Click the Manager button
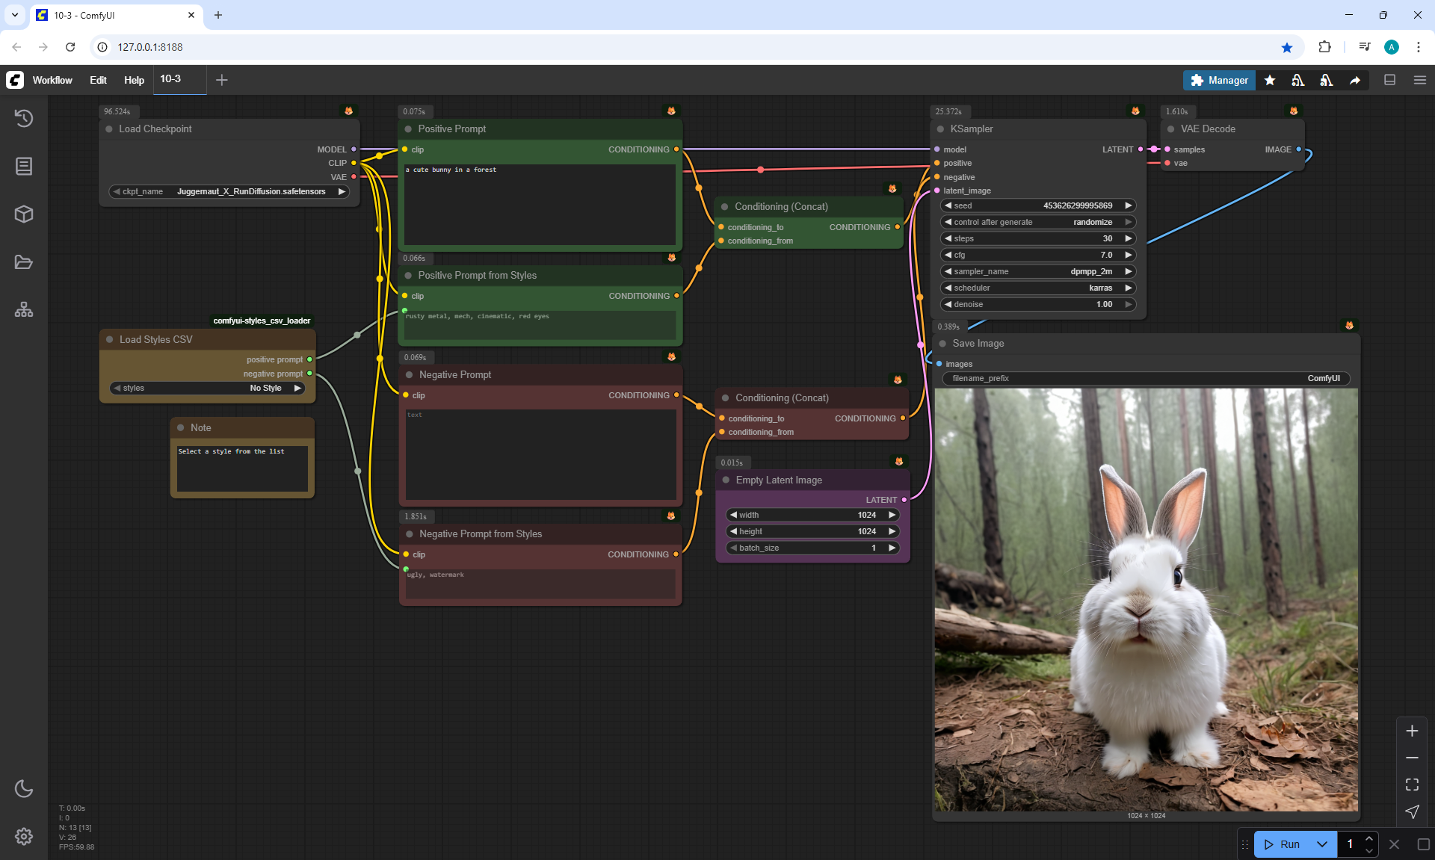Image resolution: width=1435 pixels, height=860 pixels. (1219, 80)
